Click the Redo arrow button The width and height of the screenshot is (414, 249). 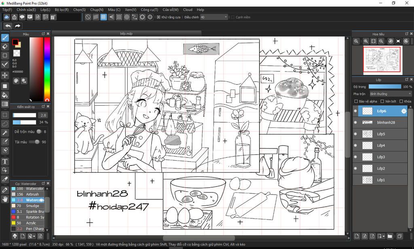(x=17, y=26)
